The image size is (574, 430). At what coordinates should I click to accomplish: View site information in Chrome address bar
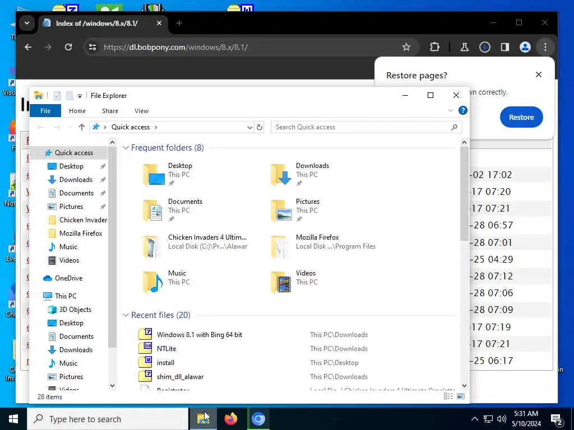92,47
